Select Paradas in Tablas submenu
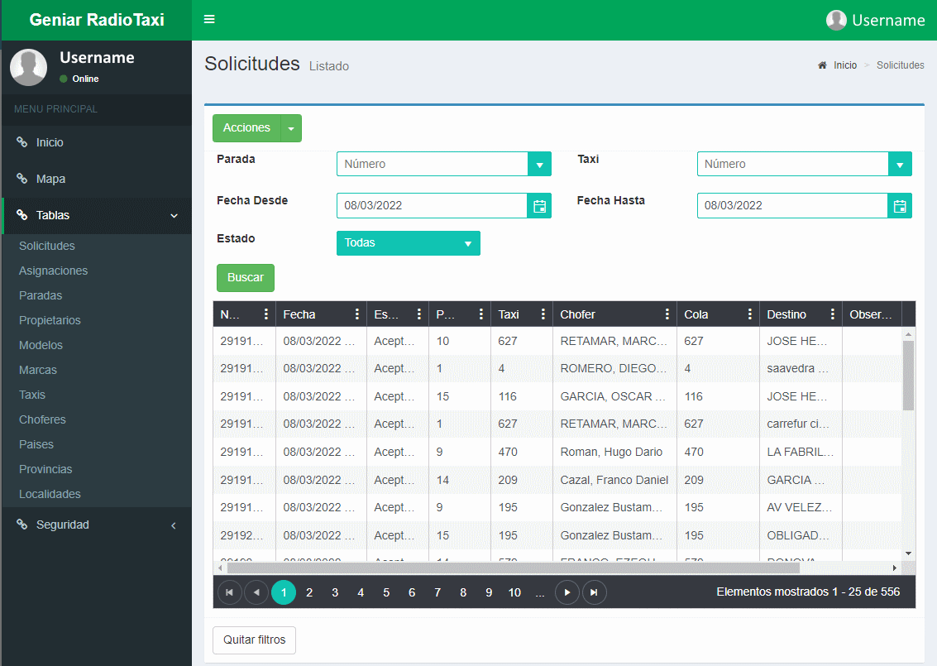This screenshot has height=666, width=937. [40, 295]
